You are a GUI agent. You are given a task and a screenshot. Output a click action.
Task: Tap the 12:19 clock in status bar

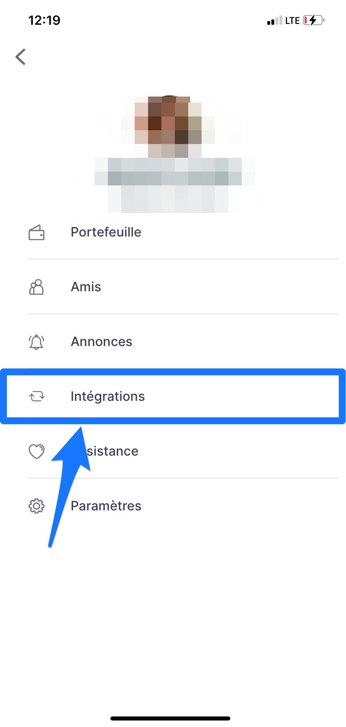44,20
